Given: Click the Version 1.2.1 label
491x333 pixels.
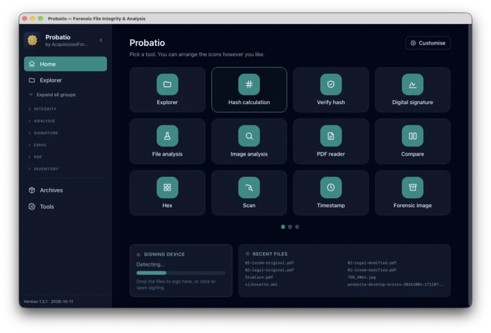Looking at the screenshot, I should 49,301.
